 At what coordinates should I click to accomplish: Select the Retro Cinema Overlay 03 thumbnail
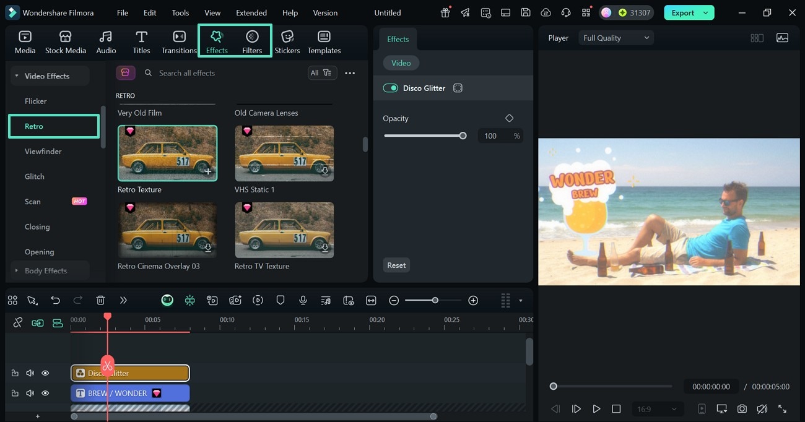167,230
